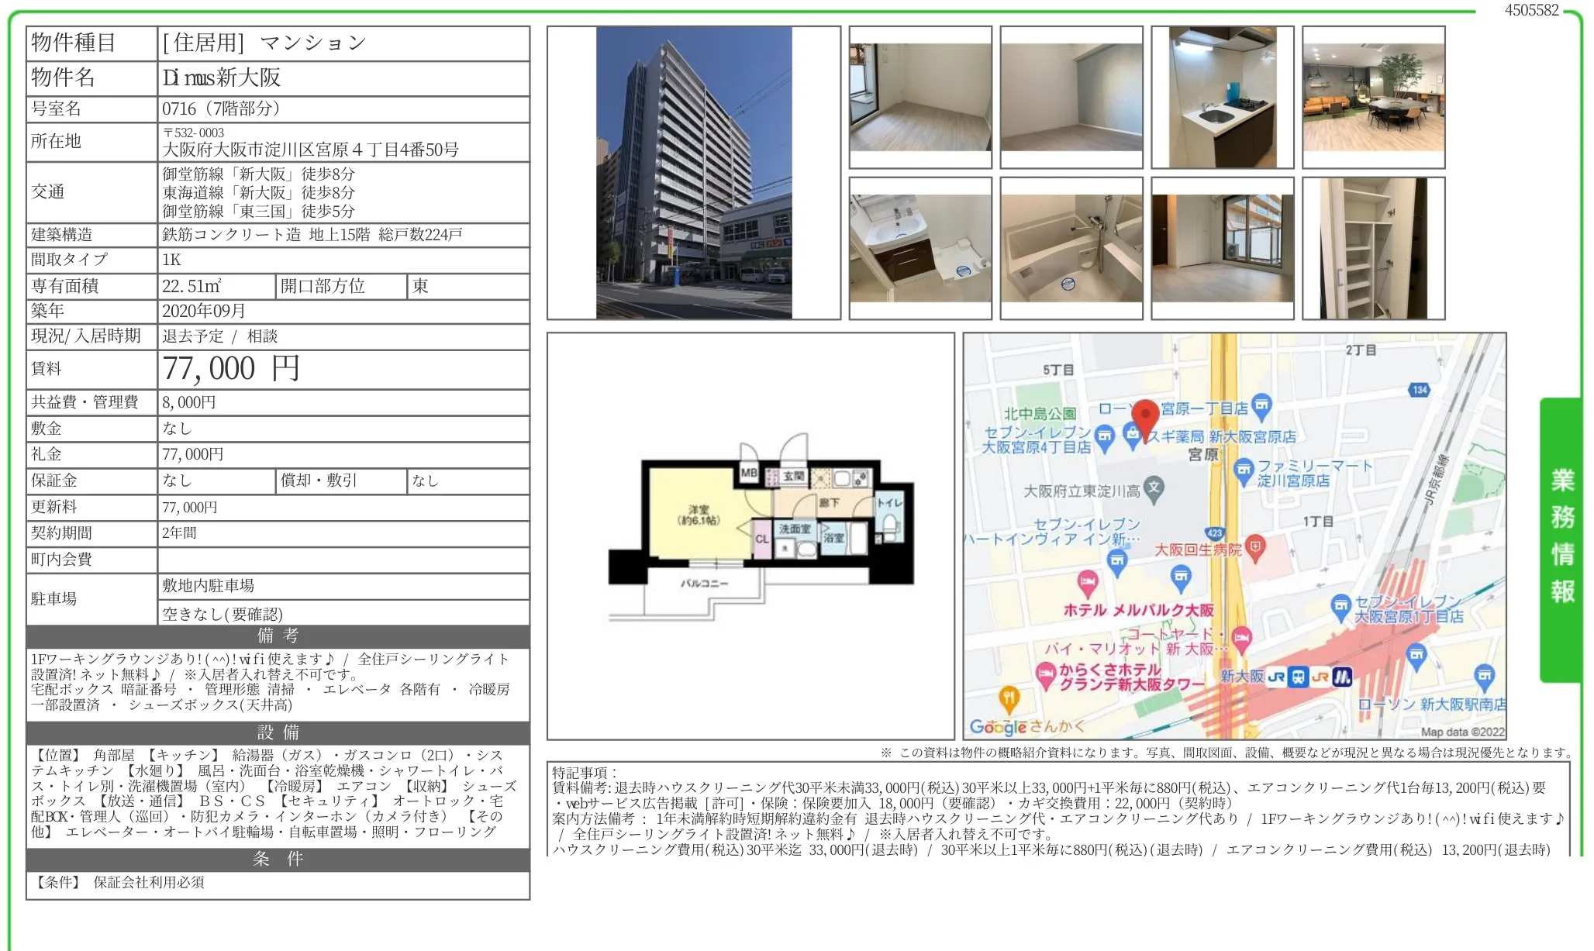This screenshot has height=951, width=1594.
Task: Click the 134 road number marker on map
Action: (1420, 388)
